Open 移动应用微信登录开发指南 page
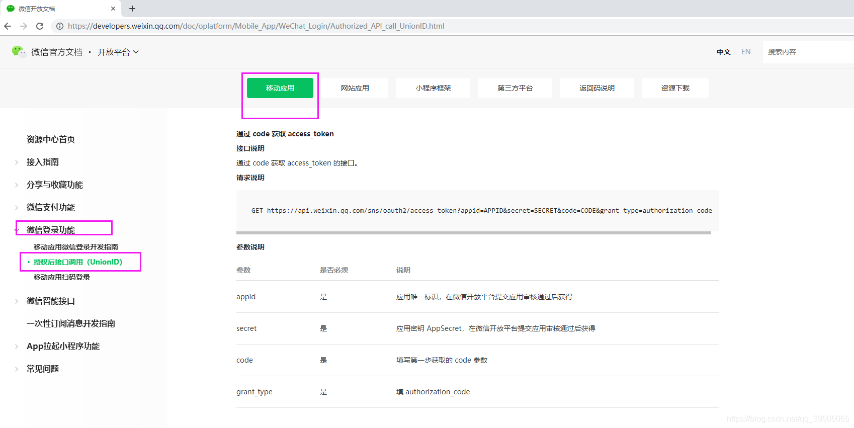This screenshot has width=854, height=428. tap(76, 247)
